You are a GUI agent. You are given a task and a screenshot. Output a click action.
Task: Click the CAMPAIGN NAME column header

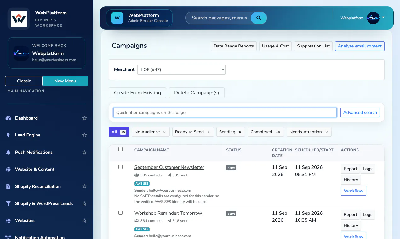(x=151, y=150)
